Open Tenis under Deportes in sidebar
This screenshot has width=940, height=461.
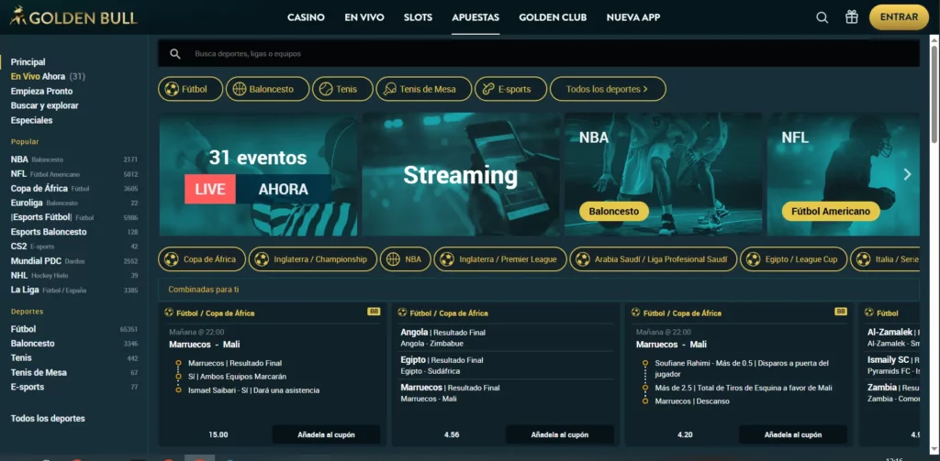(73, 358)
